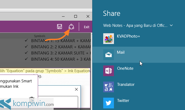Click inside the typed note box text
This screenshot has height=110, width=185.
(x=16, y=84)
